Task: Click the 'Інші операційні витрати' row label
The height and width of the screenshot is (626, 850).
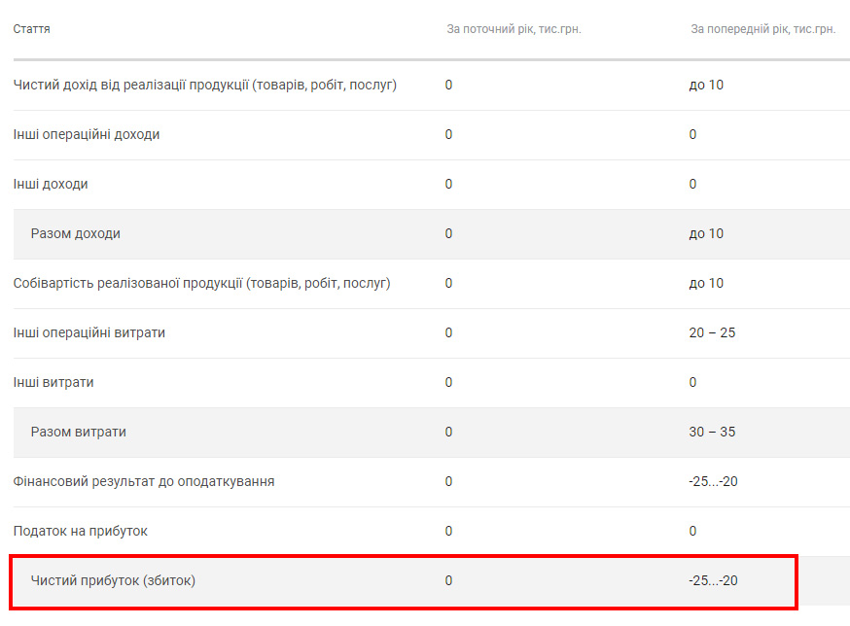Action: (89, 332)
